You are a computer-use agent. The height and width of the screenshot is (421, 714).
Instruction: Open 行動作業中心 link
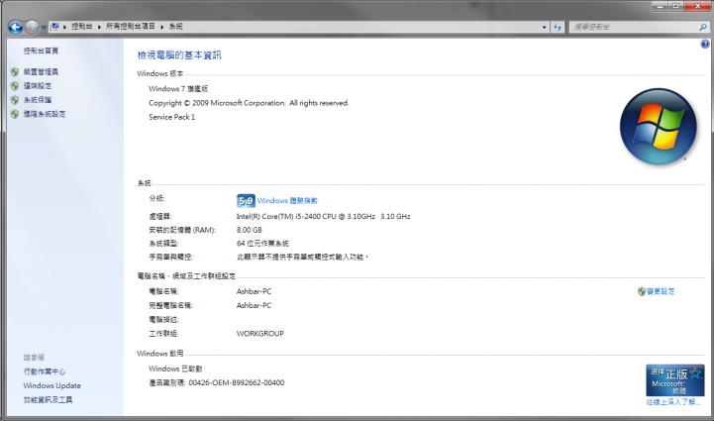click(45, 371)
